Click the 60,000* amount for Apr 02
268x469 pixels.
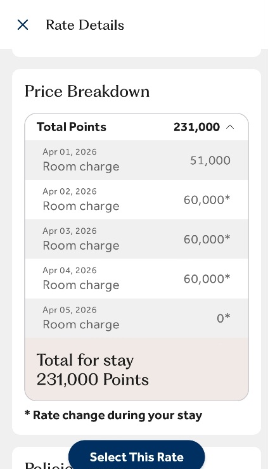(x=207, y=200)
